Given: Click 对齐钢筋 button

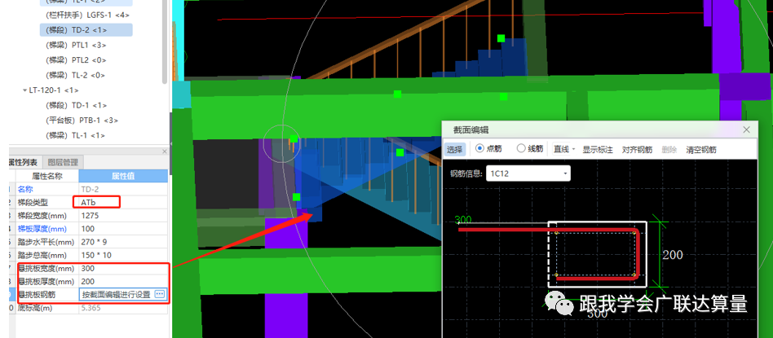Looking at the screenshot, I should click(x=637, y=149).
